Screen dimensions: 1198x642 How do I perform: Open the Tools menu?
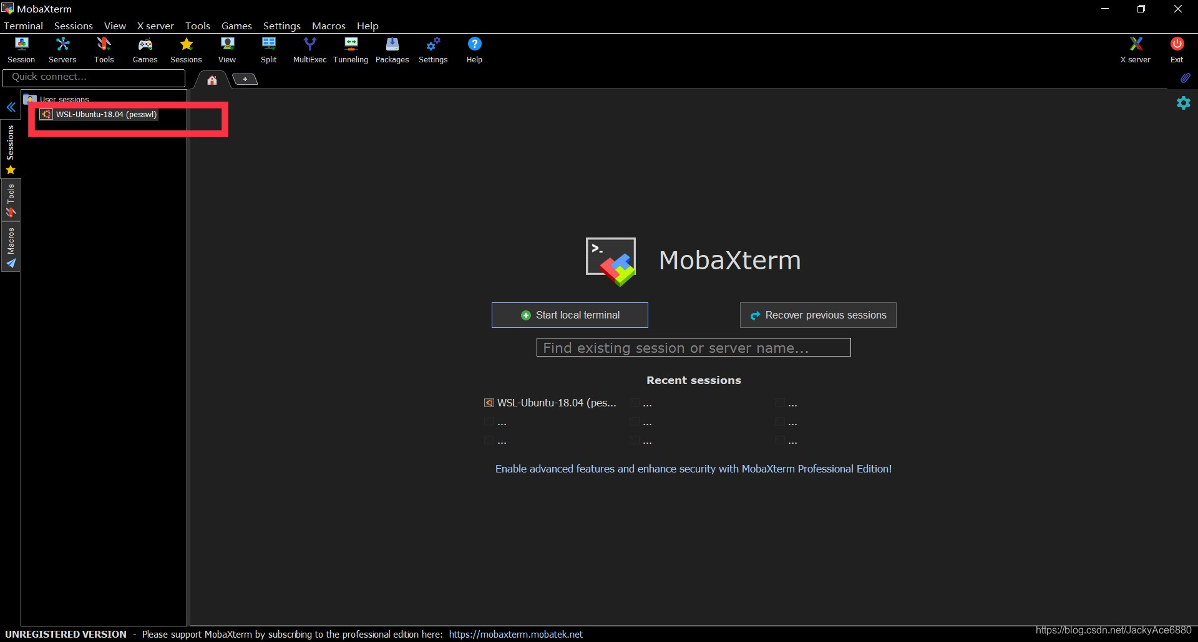pos(198,26)
